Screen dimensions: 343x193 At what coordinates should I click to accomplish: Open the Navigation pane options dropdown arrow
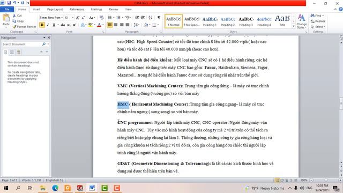[x=44, y=38]
